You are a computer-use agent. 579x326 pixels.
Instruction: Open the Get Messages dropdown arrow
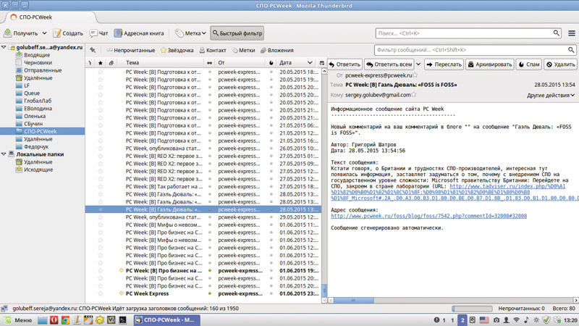[x=44, y=33]
